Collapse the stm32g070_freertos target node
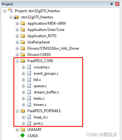The image size is (122, 140). coord(11,17)
